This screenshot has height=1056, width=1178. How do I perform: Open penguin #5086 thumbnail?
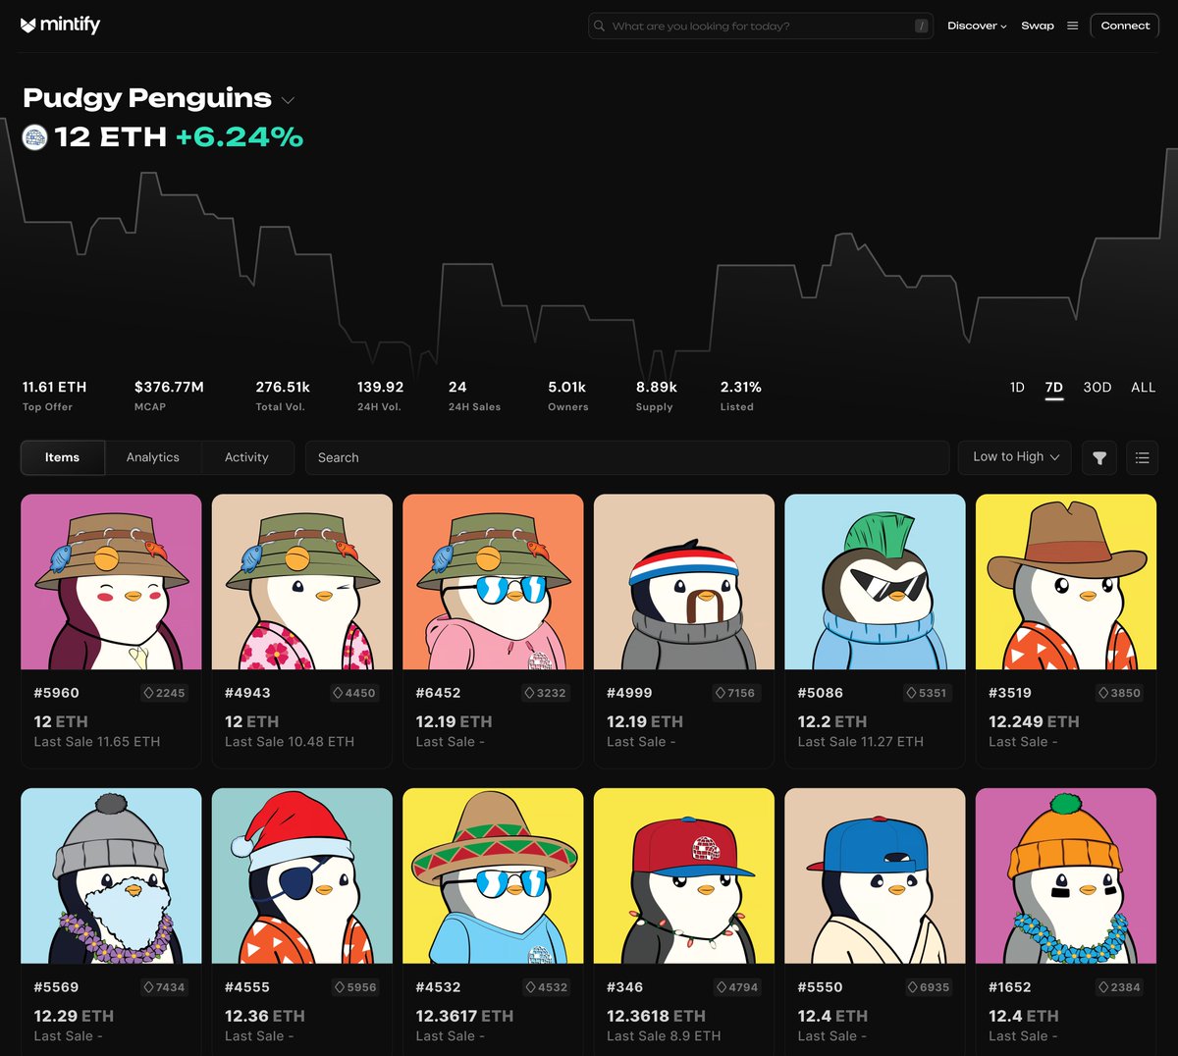coord(876,582)
